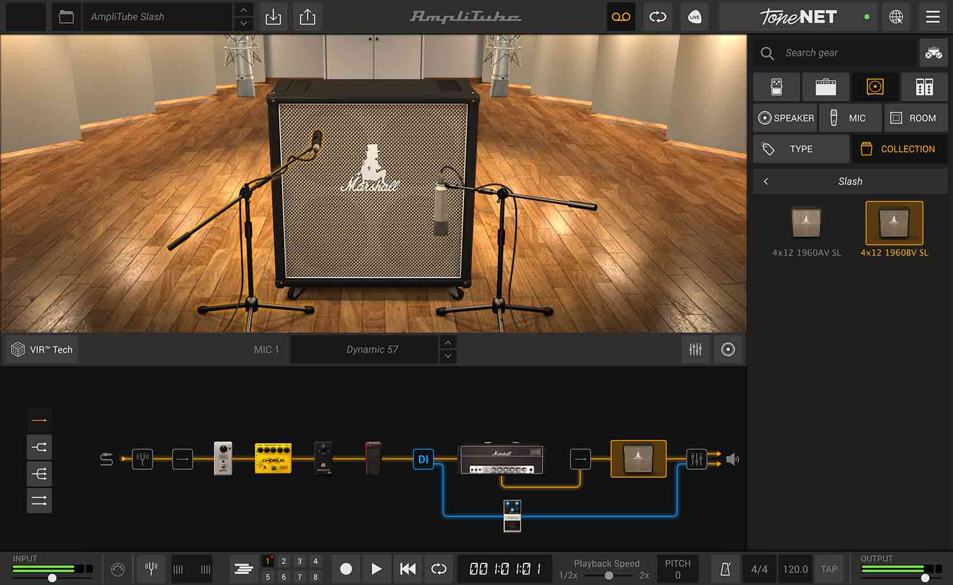This screenshot has height=585, width=953.
Task: Adjust the INPUT level slider
Action: (x=52, y=578)
